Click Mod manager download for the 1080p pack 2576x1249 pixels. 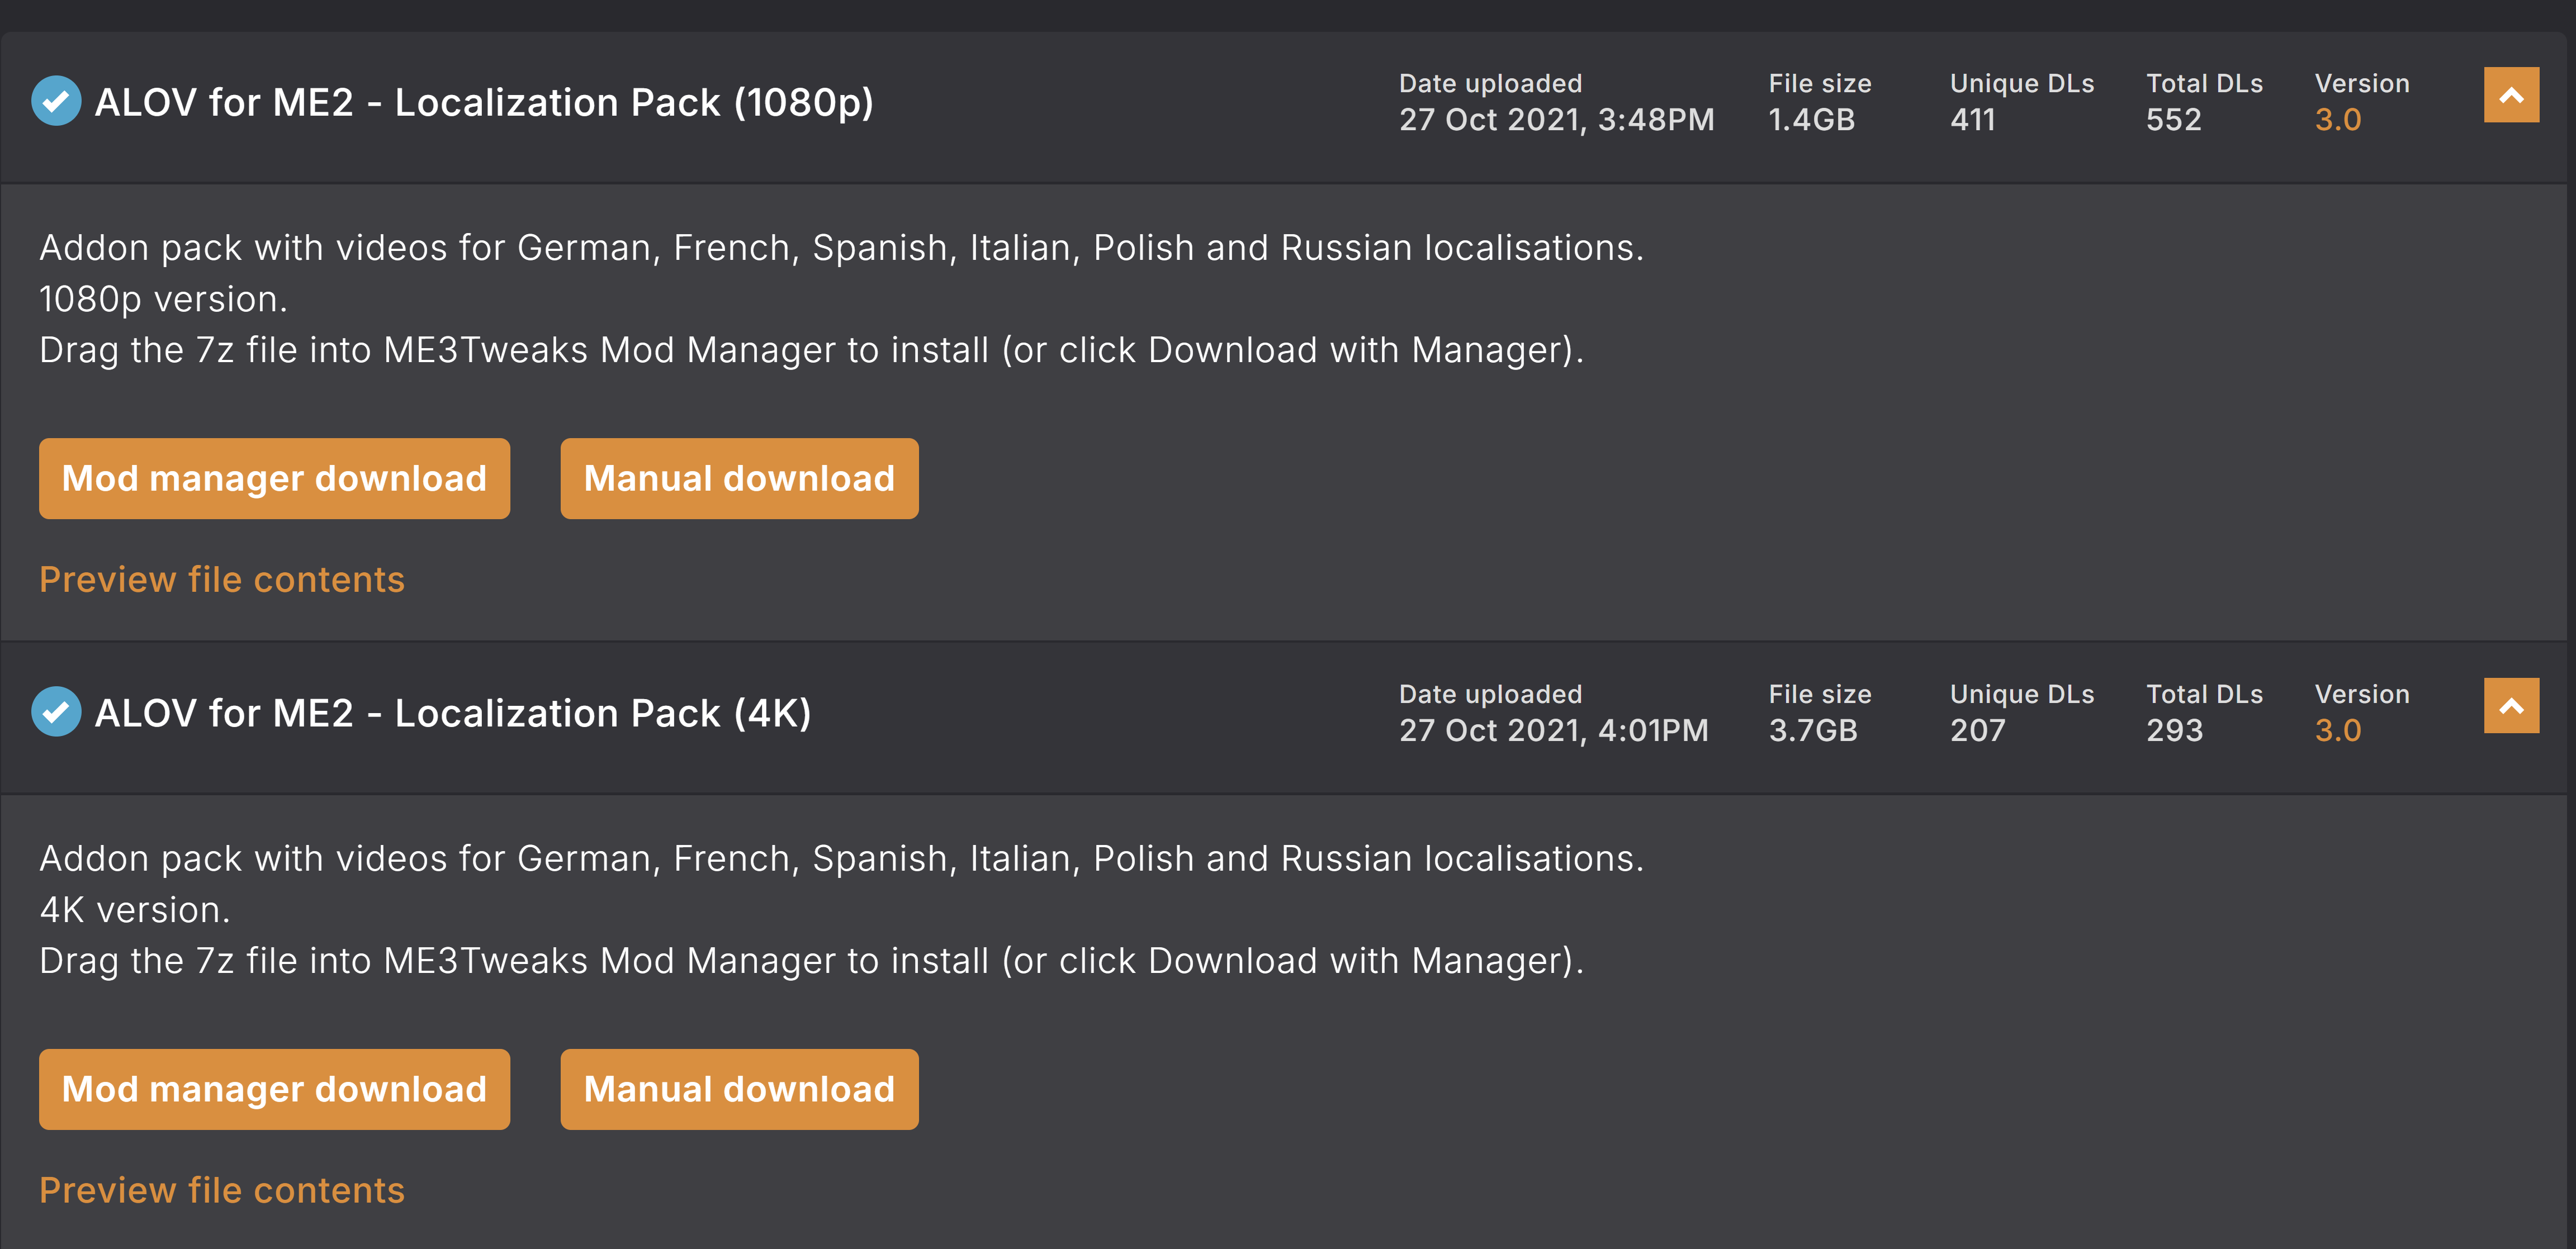[274, 479]
